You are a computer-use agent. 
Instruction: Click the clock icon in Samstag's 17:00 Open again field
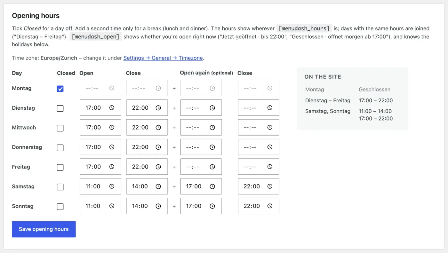tap(212, 186)
